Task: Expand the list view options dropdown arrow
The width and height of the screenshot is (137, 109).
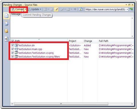Action: tap(48, 9)
